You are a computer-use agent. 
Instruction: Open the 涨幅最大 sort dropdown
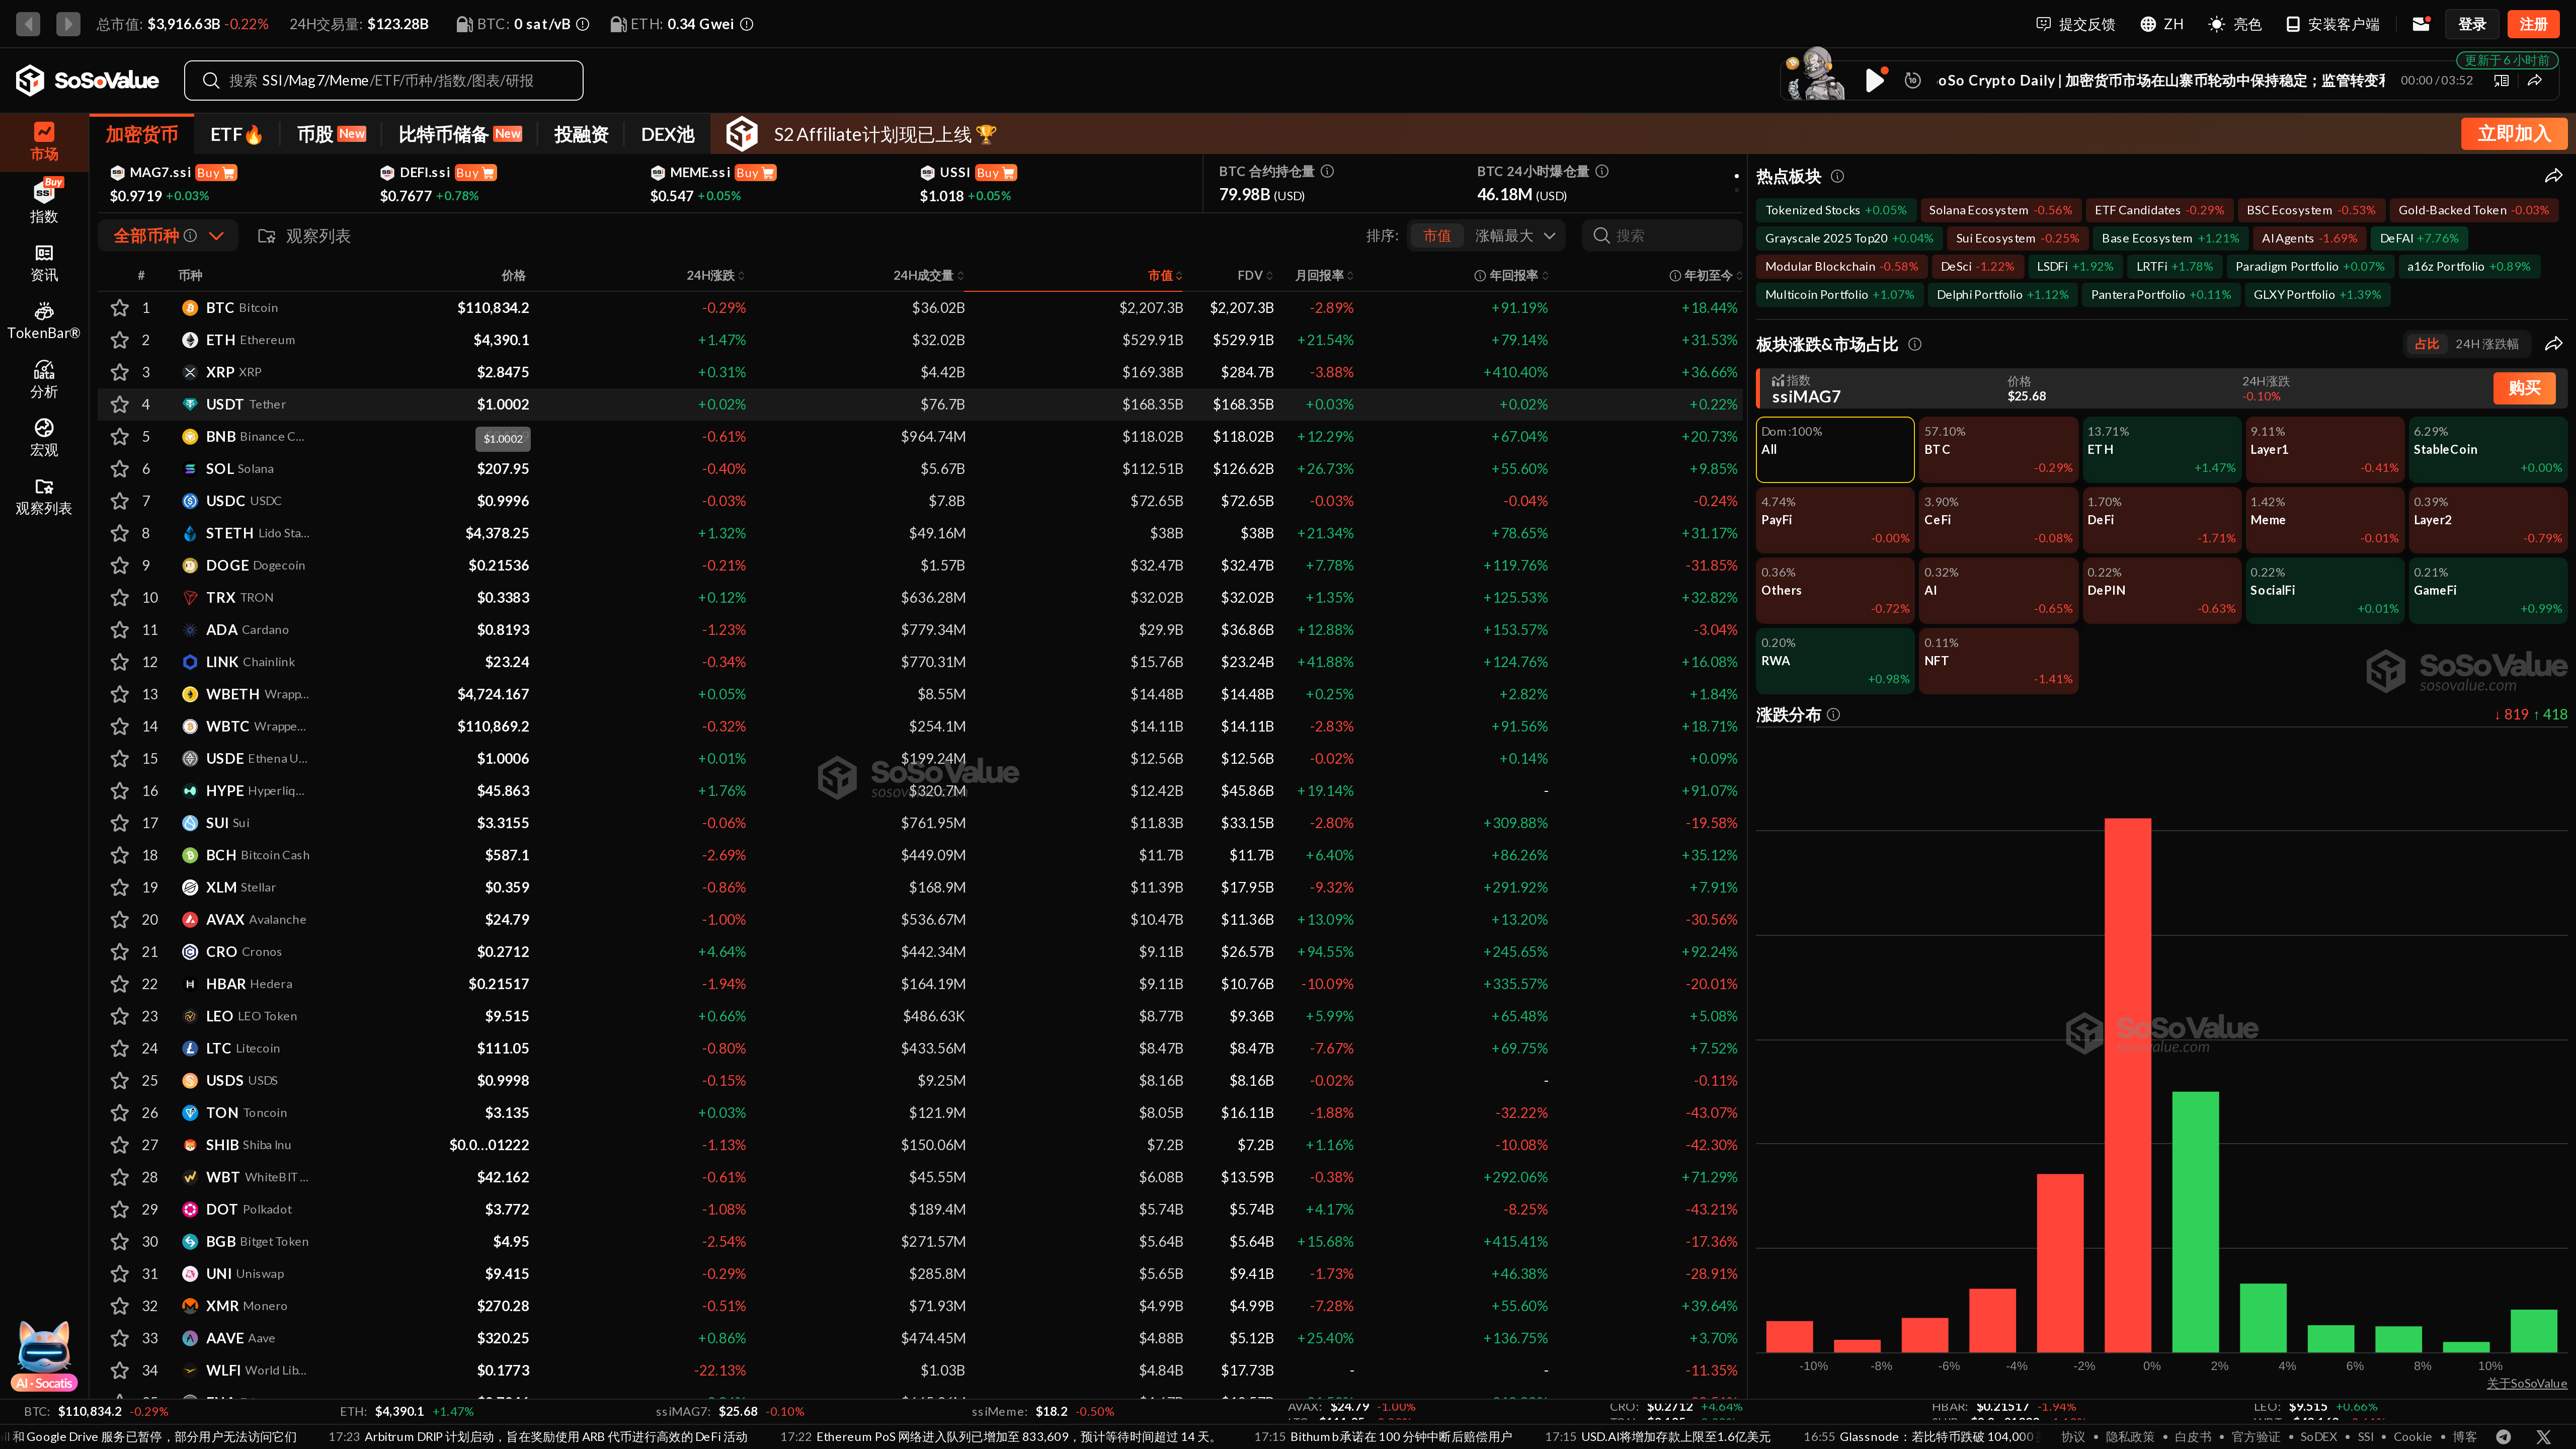(x=1515, y=236)
